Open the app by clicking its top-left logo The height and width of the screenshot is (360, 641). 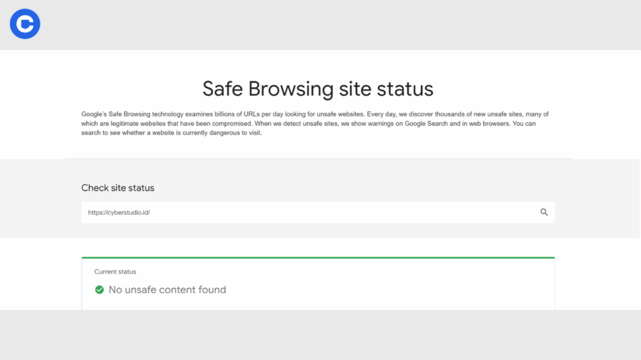coord(24,24)
